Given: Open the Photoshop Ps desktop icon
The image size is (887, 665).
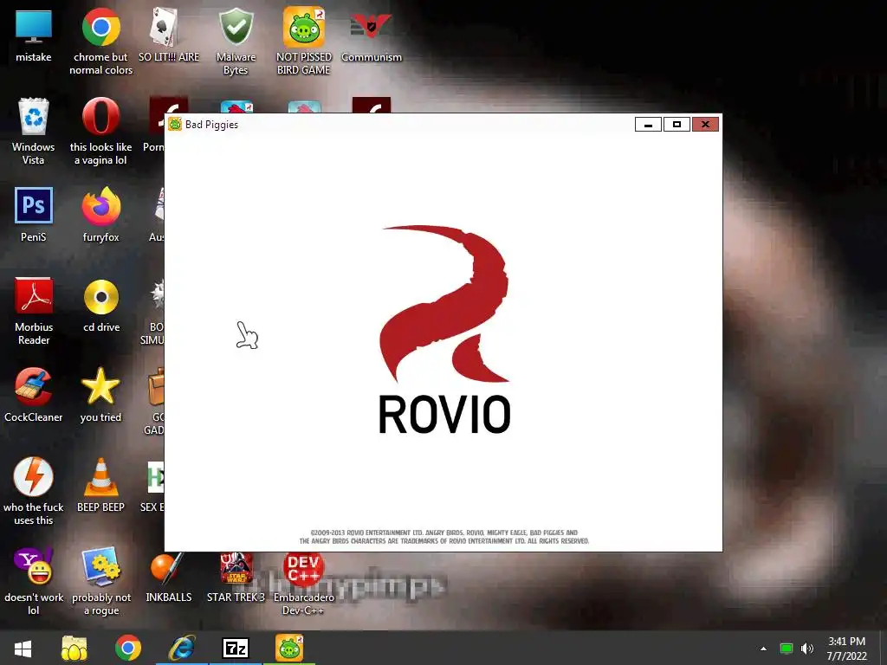Looking at the screenshot, I should [34, 206].
